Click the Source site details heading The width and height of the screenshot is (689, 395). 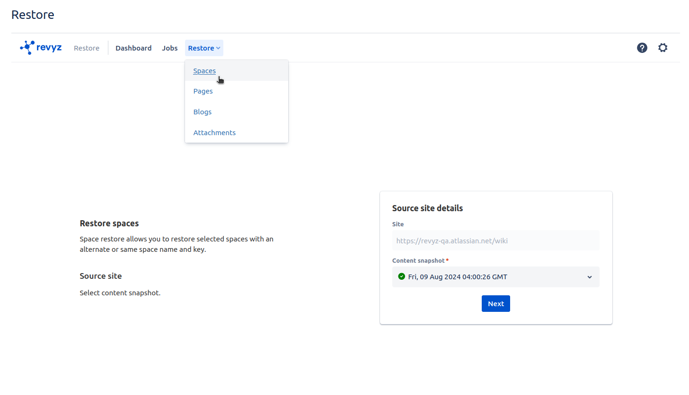coord(427,208)
